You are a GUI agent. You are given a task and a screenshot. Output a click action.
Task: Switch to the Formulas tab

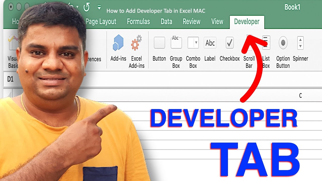point(138,22)
